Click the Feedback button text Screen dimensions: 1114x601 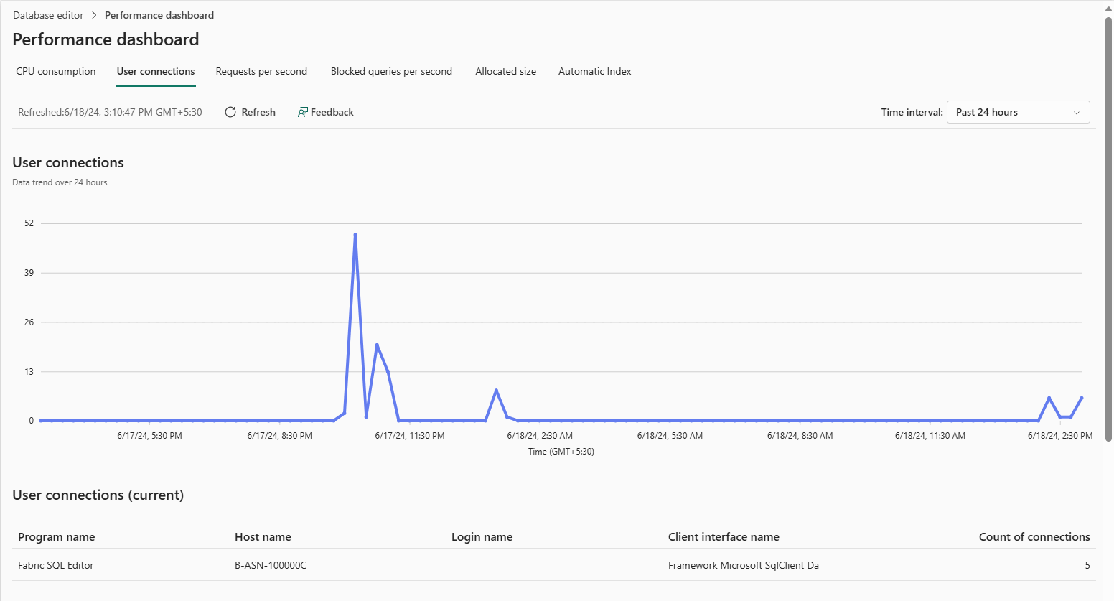[332, 112]
